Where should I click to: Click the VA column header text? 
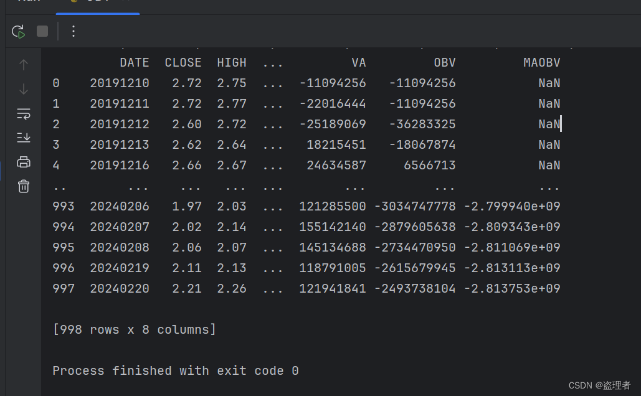(359, 62)
